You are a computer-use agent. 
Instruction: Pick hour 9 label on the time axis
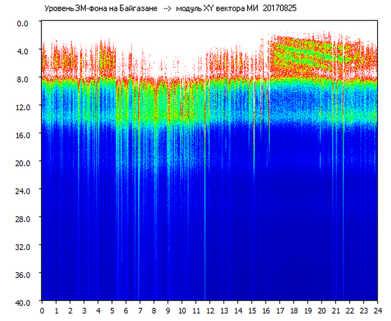click(x=168, y=311)
